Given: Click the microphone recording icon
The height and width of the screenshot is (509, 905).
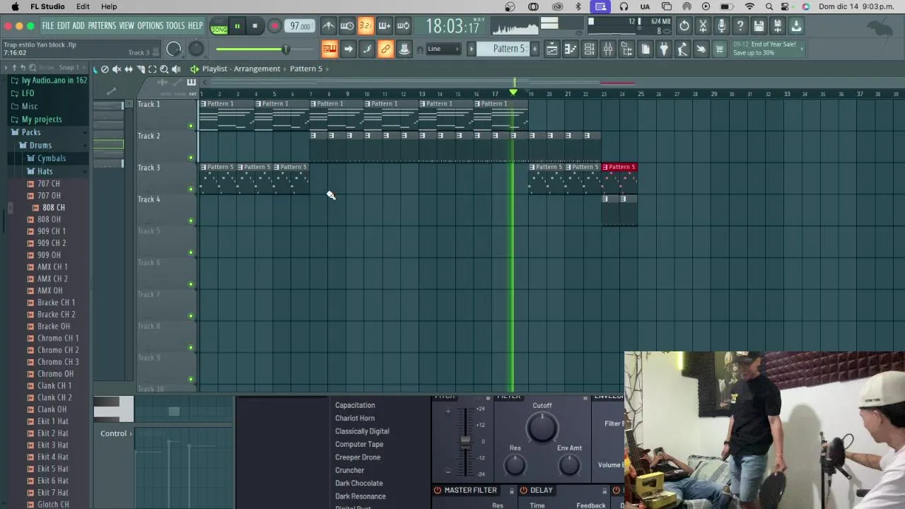Looking at the screenshot, I should tap(721, 26).
